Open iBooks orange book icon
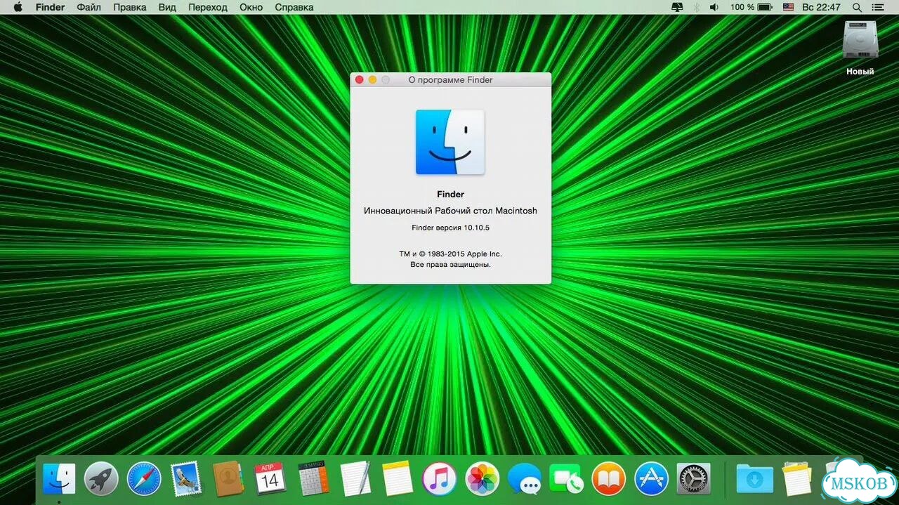This screenshot has height=505, width=899. point(609,479)
